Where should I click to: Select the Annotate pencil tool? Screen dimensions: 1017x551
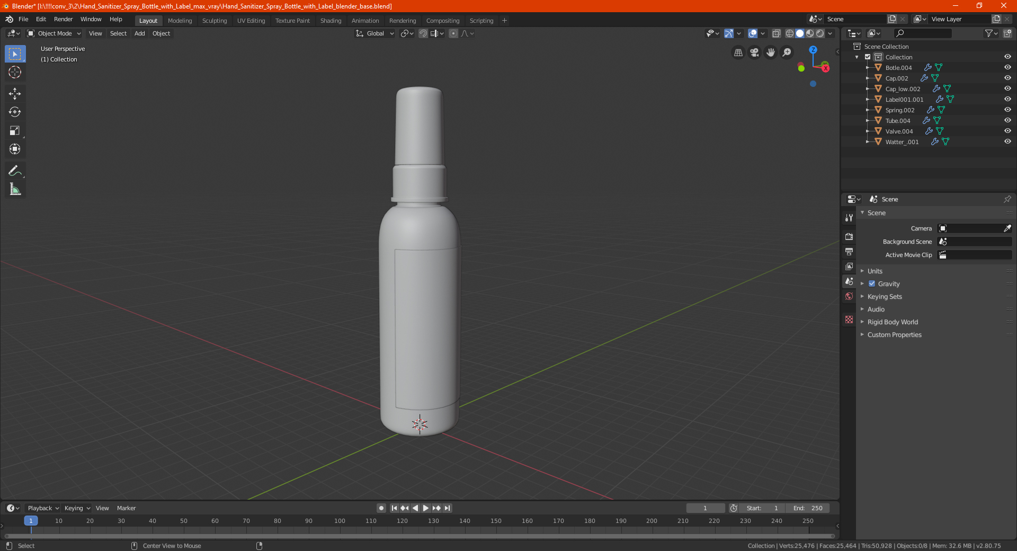click(x=15, y=171)
